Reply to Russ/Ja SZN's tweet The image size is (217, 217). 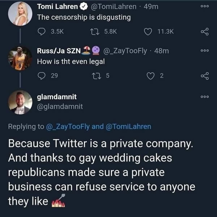[x=41, y=76]
